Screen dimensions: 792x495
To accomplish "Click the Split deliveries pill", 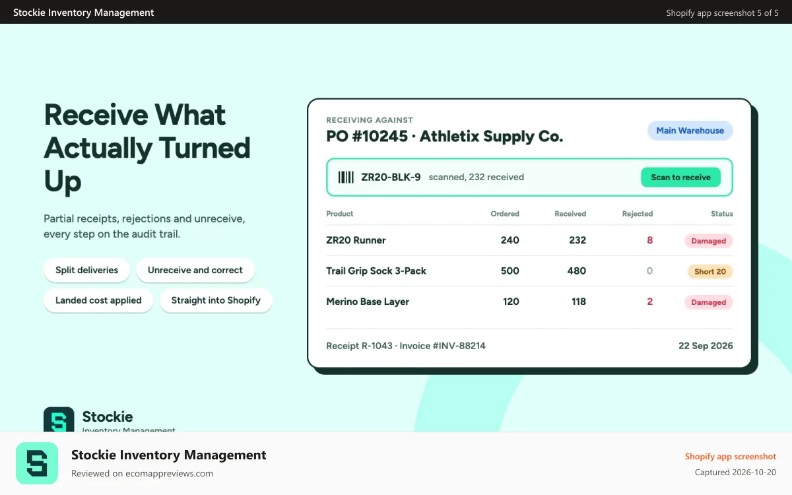I will tap(87, 270).
